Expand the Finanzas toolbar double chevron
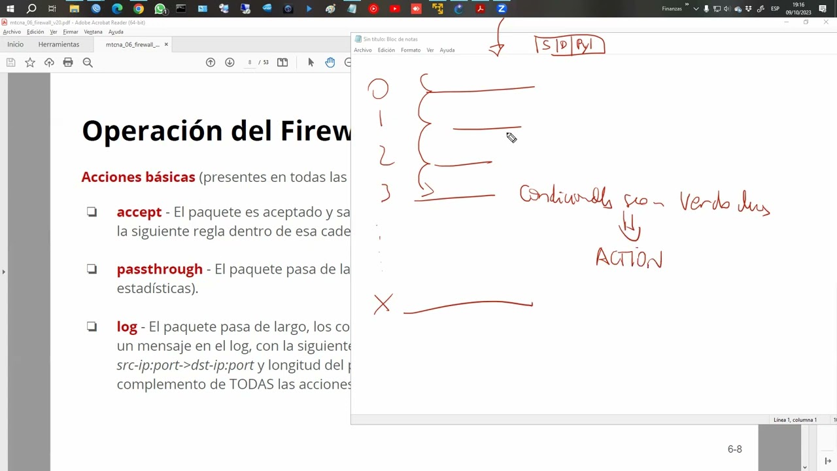This screenshot has width=837, height=471. coord(687,5)
